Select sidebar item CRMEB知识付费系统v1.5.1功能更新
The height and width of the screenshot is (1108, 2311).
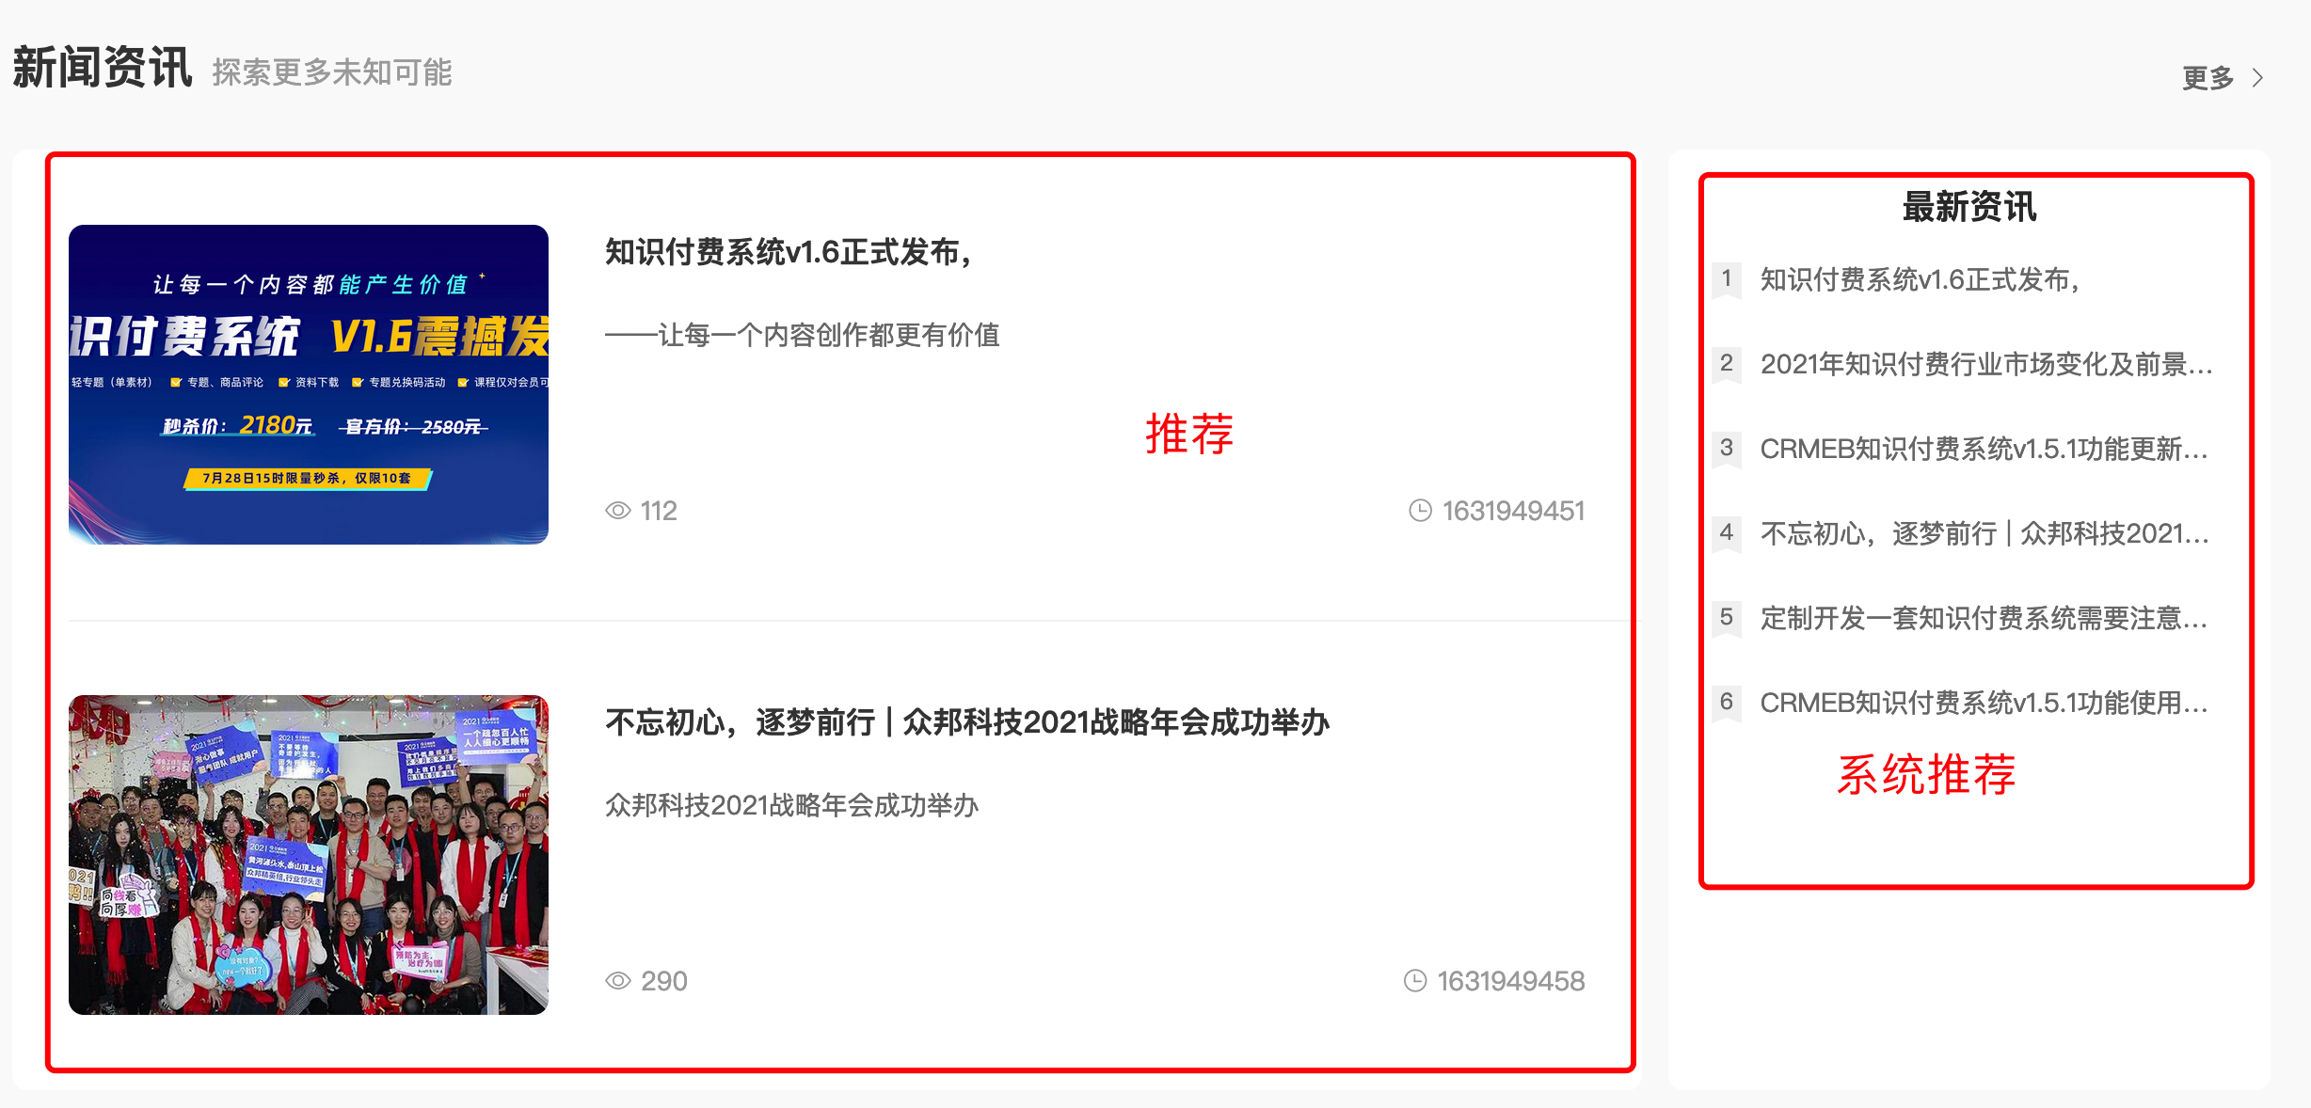pos(1984,449)
